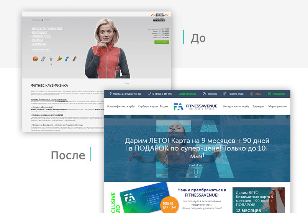This screenshot has width=308, height=213.
Task: Click the woman photo on old site
Action: (107, 48)
